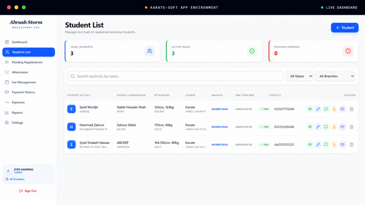
Task: Click PAID badge for Syed Murtjiz
Action: click(x=264, y=109)
